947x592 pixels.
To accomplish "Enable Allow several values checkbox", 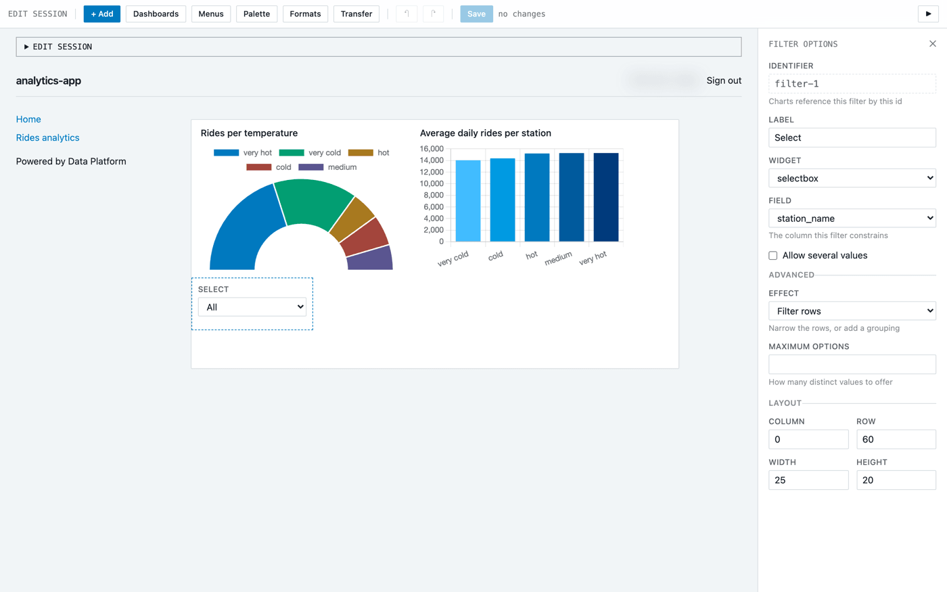I will tap(773, 256).
